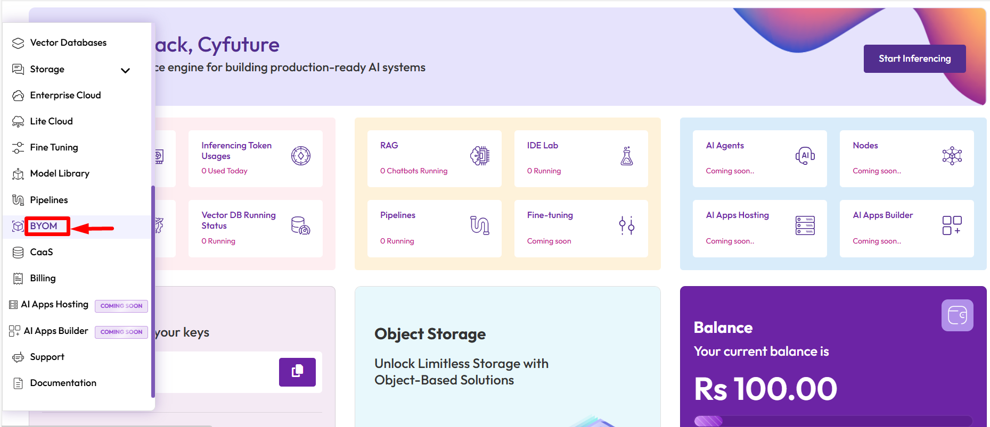Click the copy keys icon button

click(x=297, y=372)
